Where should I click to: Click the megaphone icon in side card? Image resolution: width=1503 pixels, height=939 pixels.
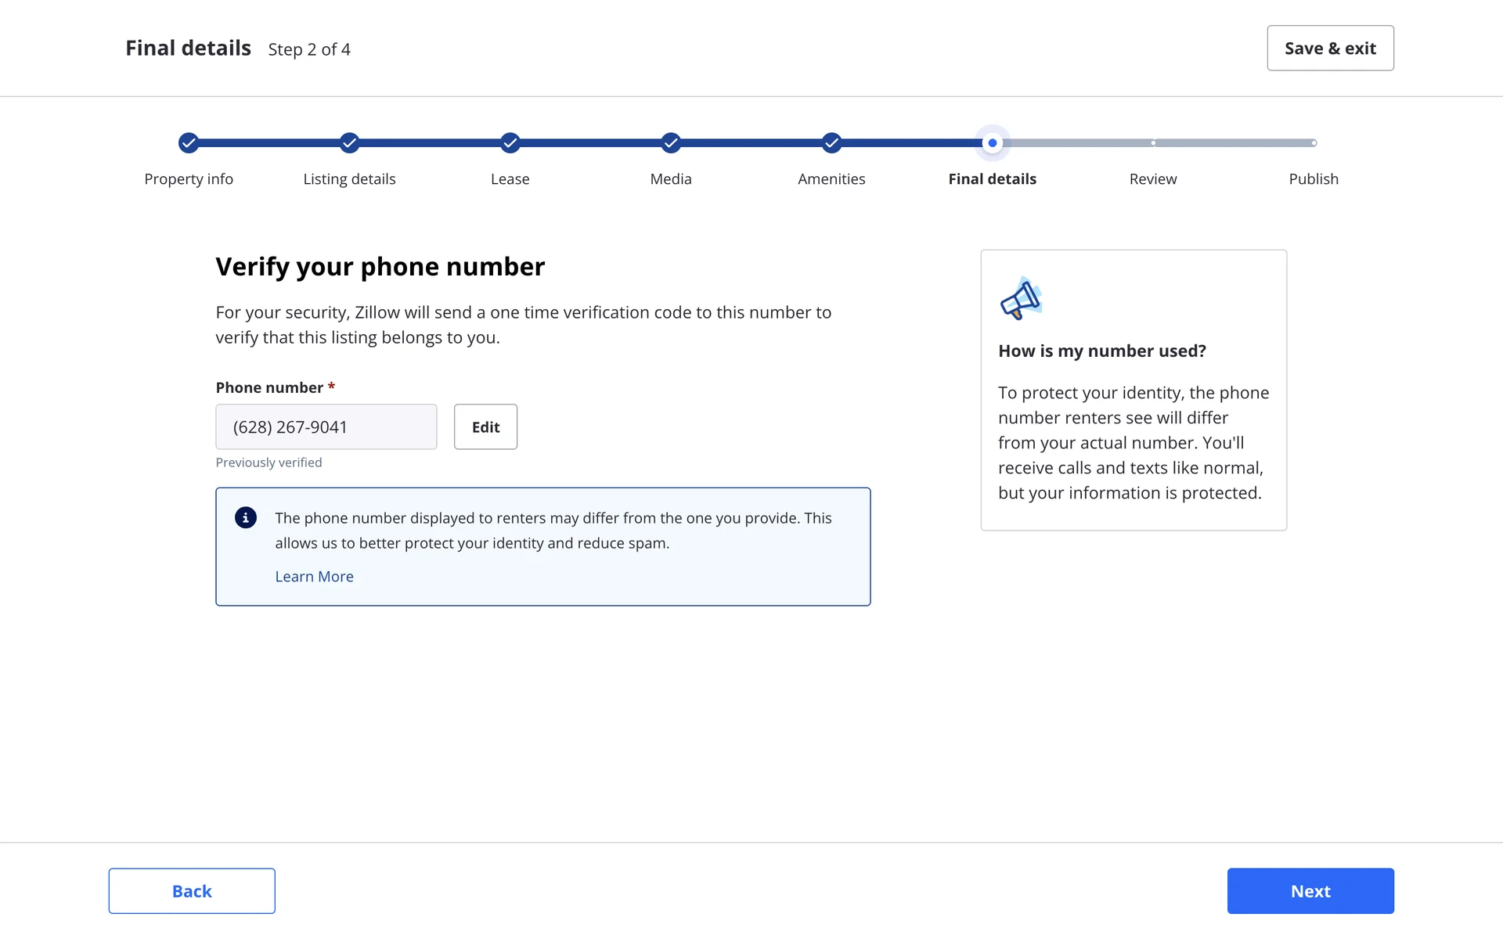coord(1021,299)
